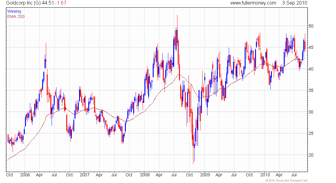Click the first 'Oct' label at axis start
336x183 pixels.
pos(10,175)
